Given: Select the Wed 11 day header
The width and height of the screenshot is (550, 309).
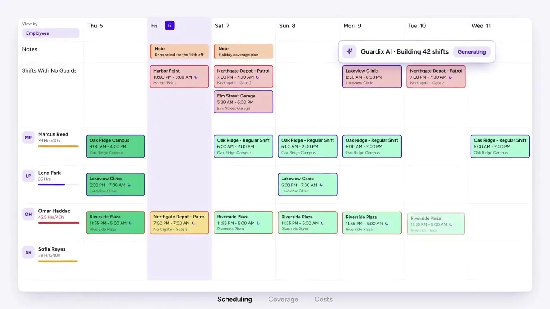Looking at the screenshot, I should tap(481, 26).
